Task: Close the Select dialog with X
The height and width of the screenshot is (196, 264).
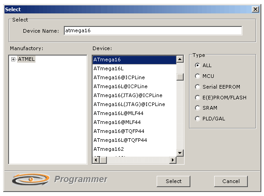Action: coord(255,9)
